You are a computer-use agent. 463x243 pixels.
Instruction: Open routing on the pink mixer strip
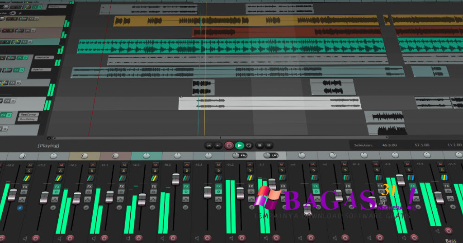tap(123, 178)
